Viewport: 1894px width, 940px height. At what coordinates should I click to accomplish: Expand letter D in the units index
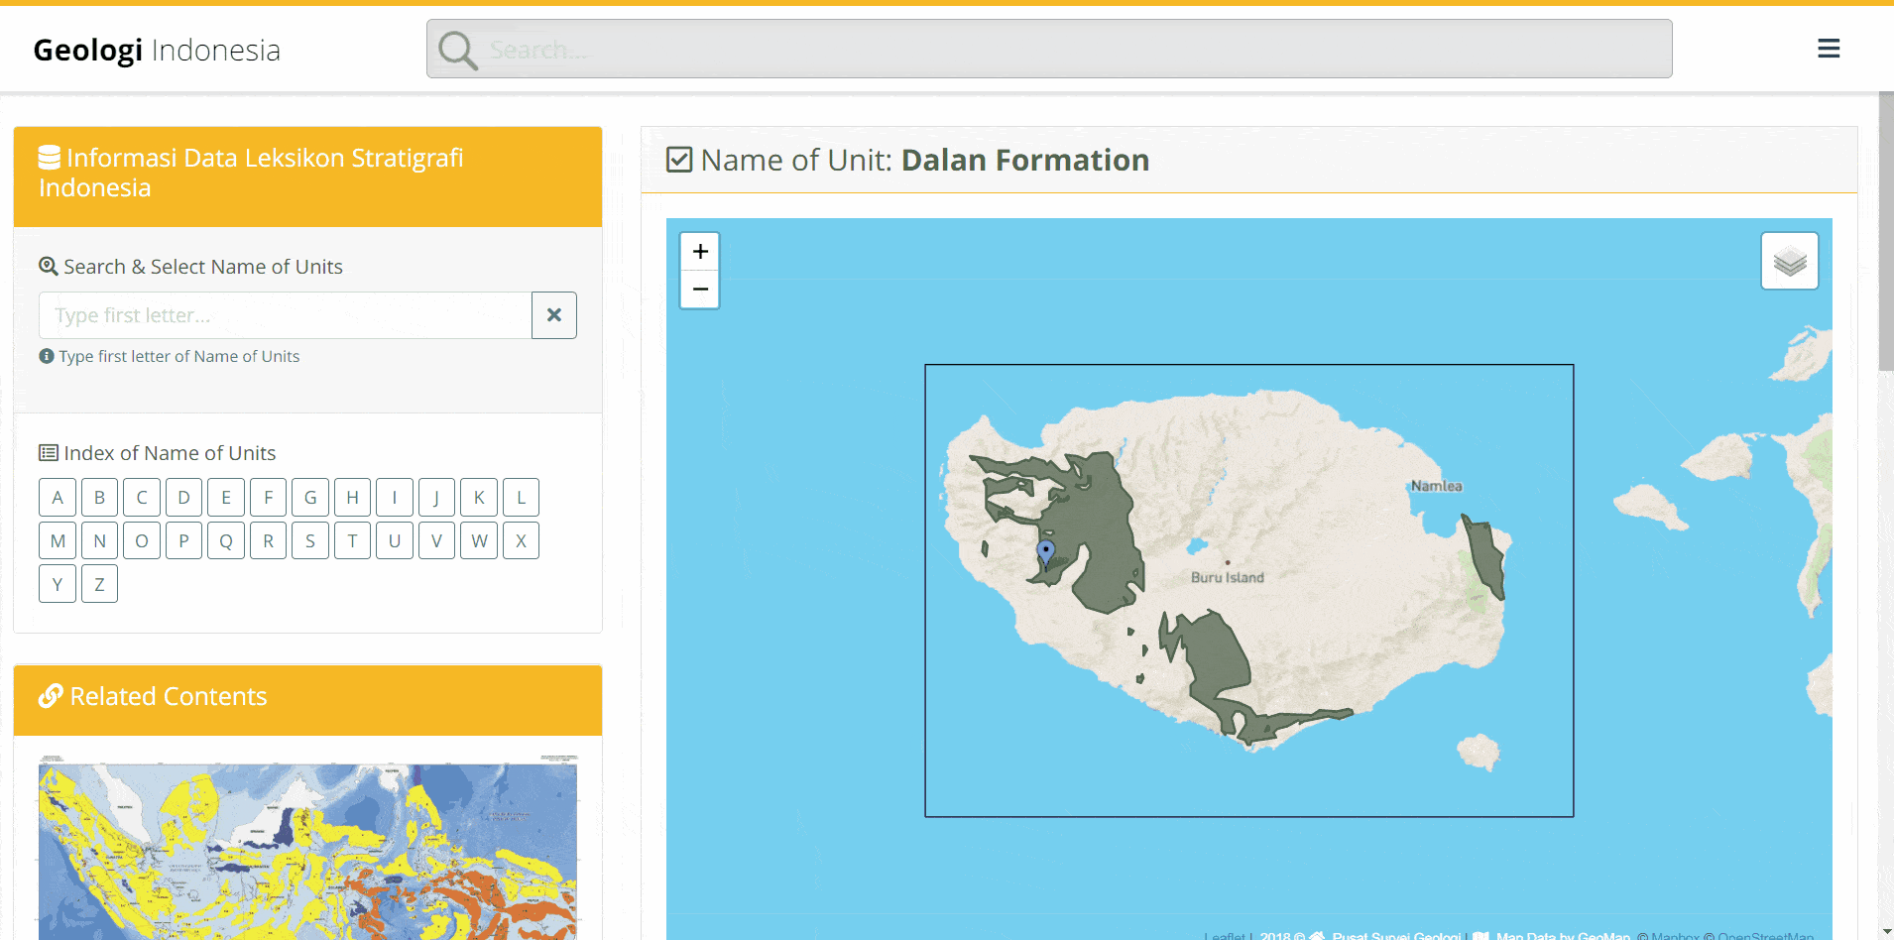pos(183,497)
